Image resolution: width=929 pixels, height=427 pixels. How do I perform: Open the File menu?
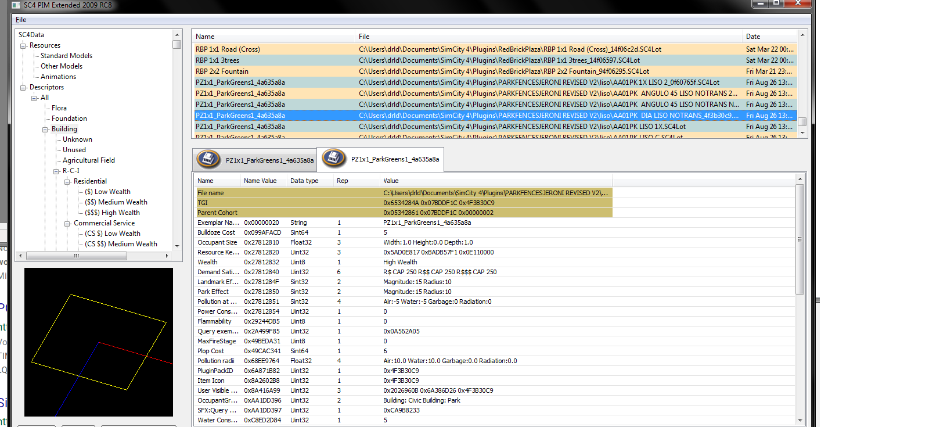coord(21,20)
